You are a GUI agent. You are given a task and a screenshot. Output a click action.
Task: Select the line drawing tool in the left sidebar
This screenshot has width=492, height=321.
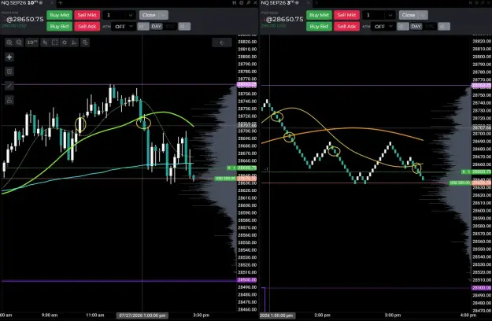[x=9, y=86]
